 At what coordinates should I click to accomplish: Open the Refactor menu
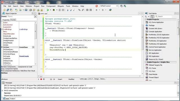tap(29, 6)
